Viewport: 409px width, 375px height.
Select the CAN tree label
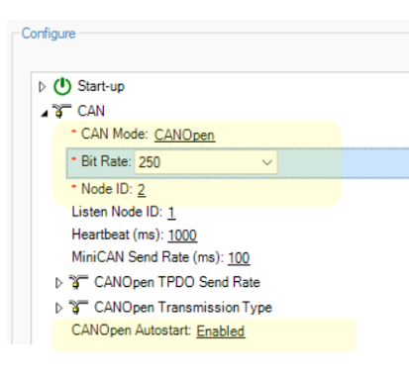pos(91,111)
